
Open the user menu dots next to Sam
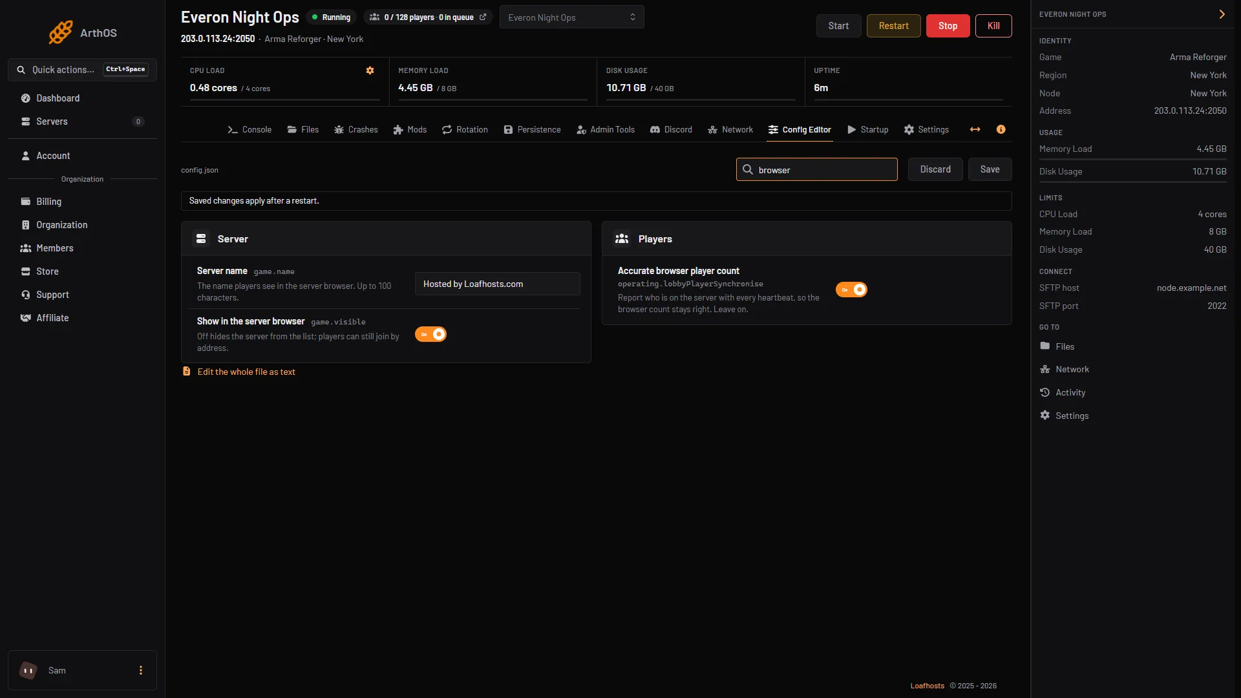coord(140,670)
